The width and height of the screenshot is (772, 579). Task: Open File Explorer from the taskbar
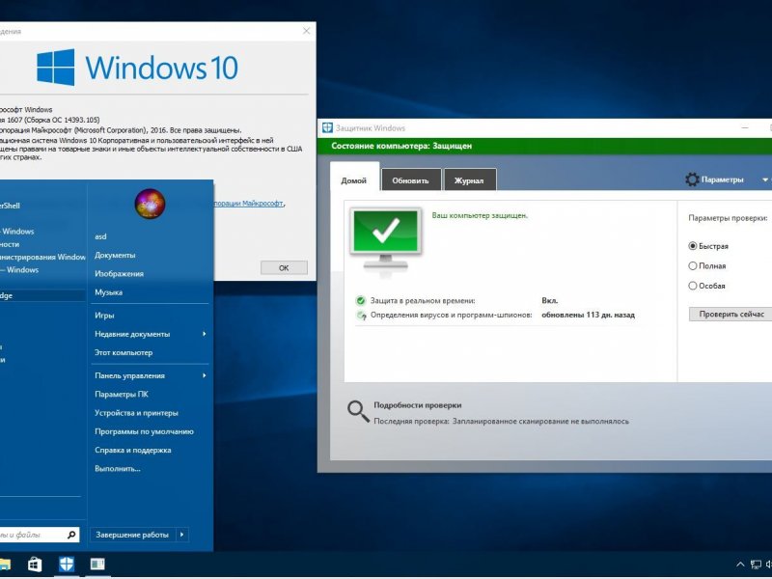point(5,565)
